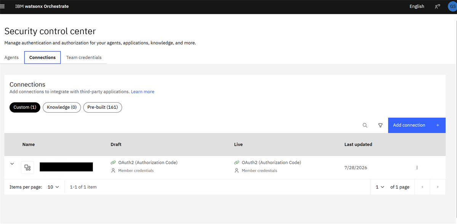Image resolution: width=457 pixels, height=224 pixels.
Task: Switch to the Team credentials tab
Action: click(x=84, y=57)
